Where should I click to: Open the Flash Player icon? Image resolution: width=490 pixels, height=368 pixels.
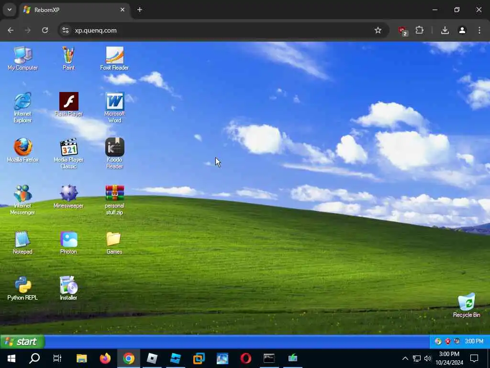[68, 104]
